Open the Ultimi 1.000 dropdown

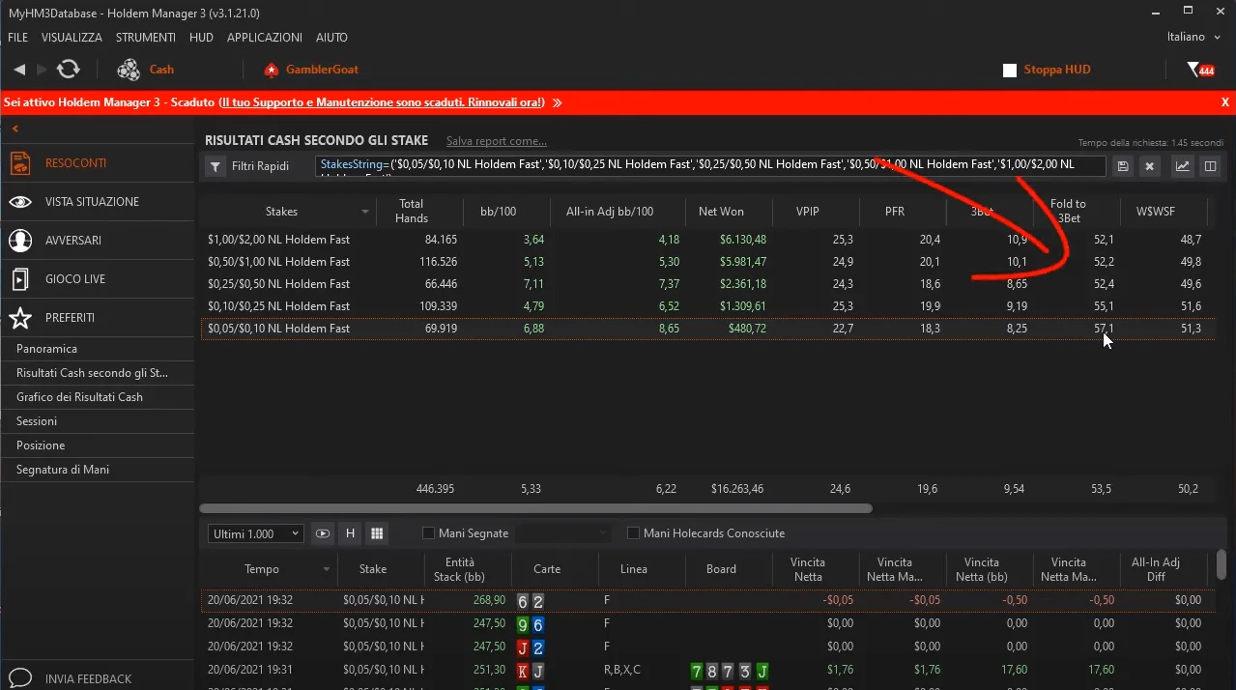(256, 533)
